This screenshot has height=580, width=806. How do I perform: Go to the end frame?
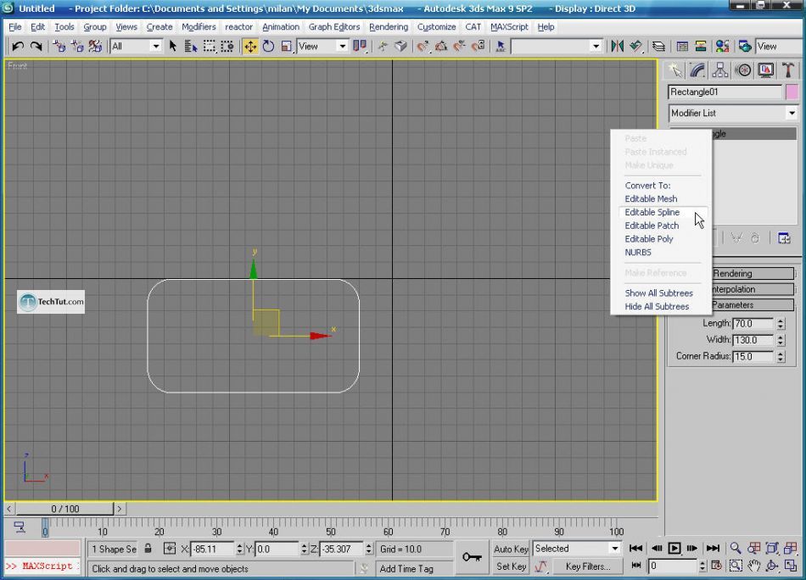click(x=713, y=549)
